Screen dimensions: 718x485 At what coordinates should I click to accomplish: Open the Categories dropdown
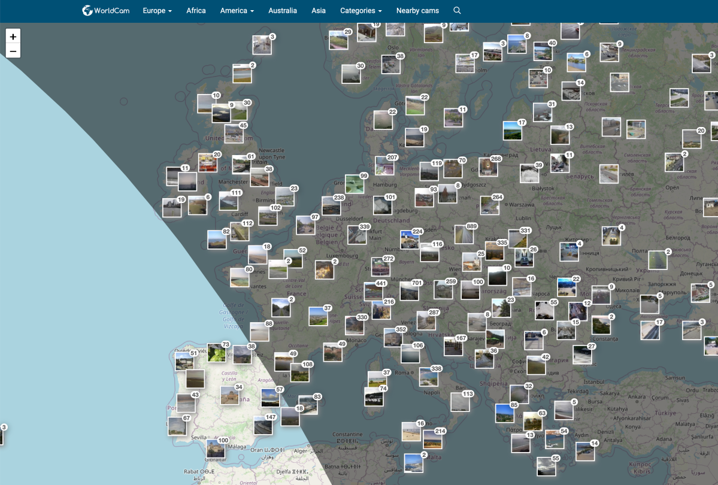360,11
